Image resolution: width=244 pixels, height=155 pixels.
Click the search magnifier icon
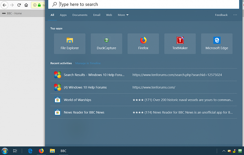[x=54, y=4]
